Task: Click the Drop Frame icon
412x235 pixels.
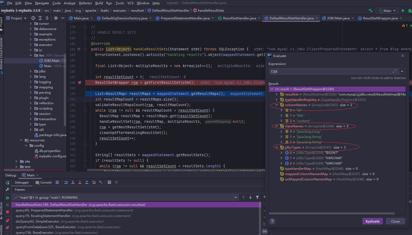Action: [x=94, y=182]
